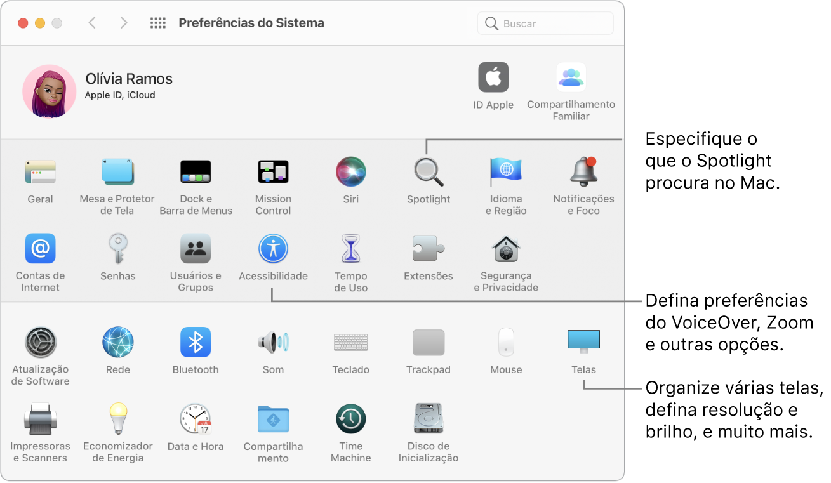This screenshot has width=831, height=483.
Task: Click Olívia Ramos profile picture
Action: (x=50, y=91)
